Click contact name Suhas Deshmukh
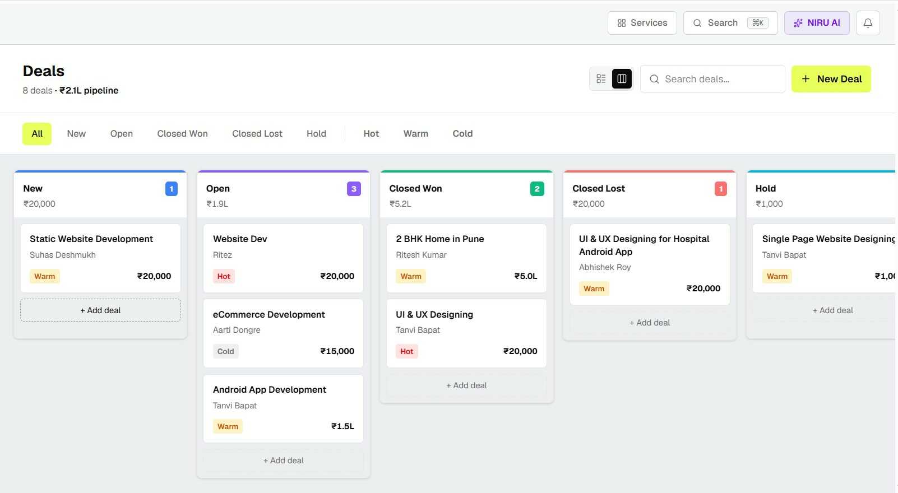This screenshot has width=898, height=493. point(63,255)
